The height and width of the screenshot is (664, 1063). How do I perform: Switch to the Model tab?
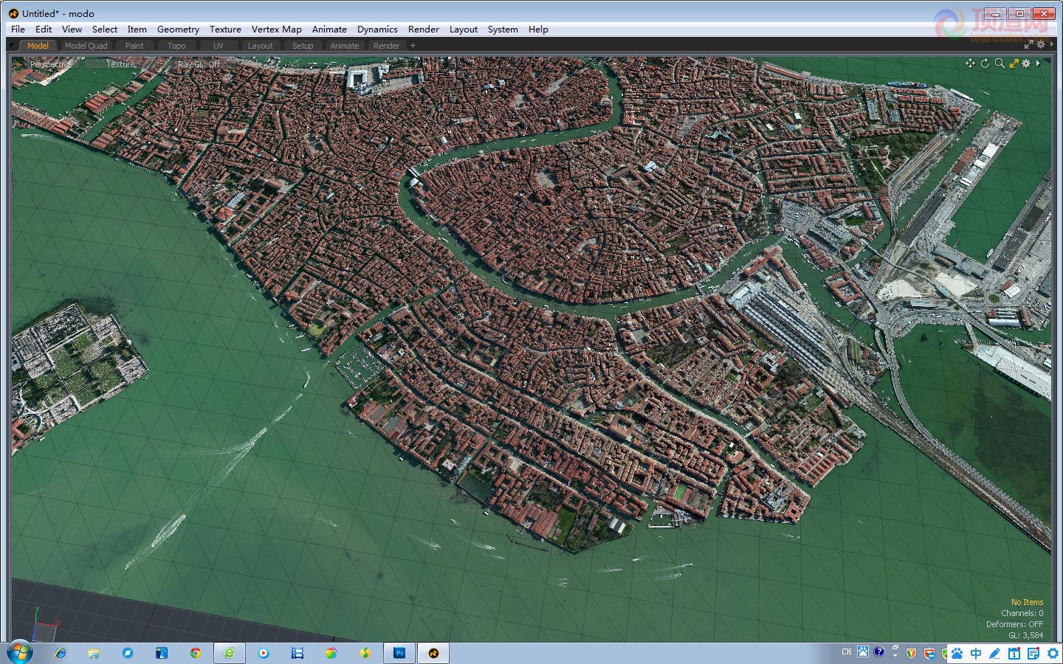point(38,46)
